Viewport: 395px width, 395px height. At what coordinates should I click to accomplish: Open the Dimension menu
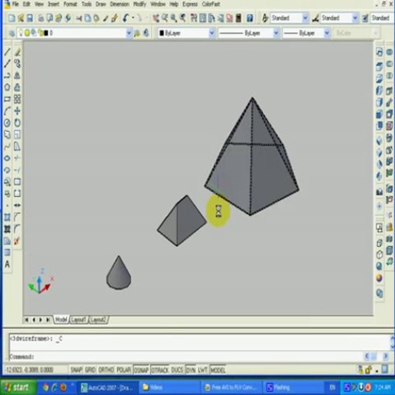click(x=120, y=4)
